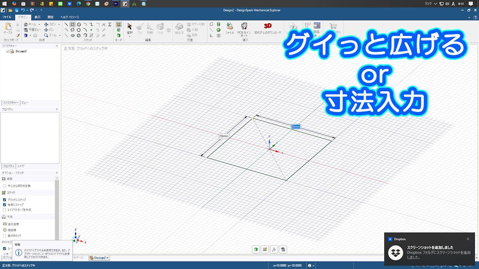Click the Pull tool

click(x=140, y=29)
